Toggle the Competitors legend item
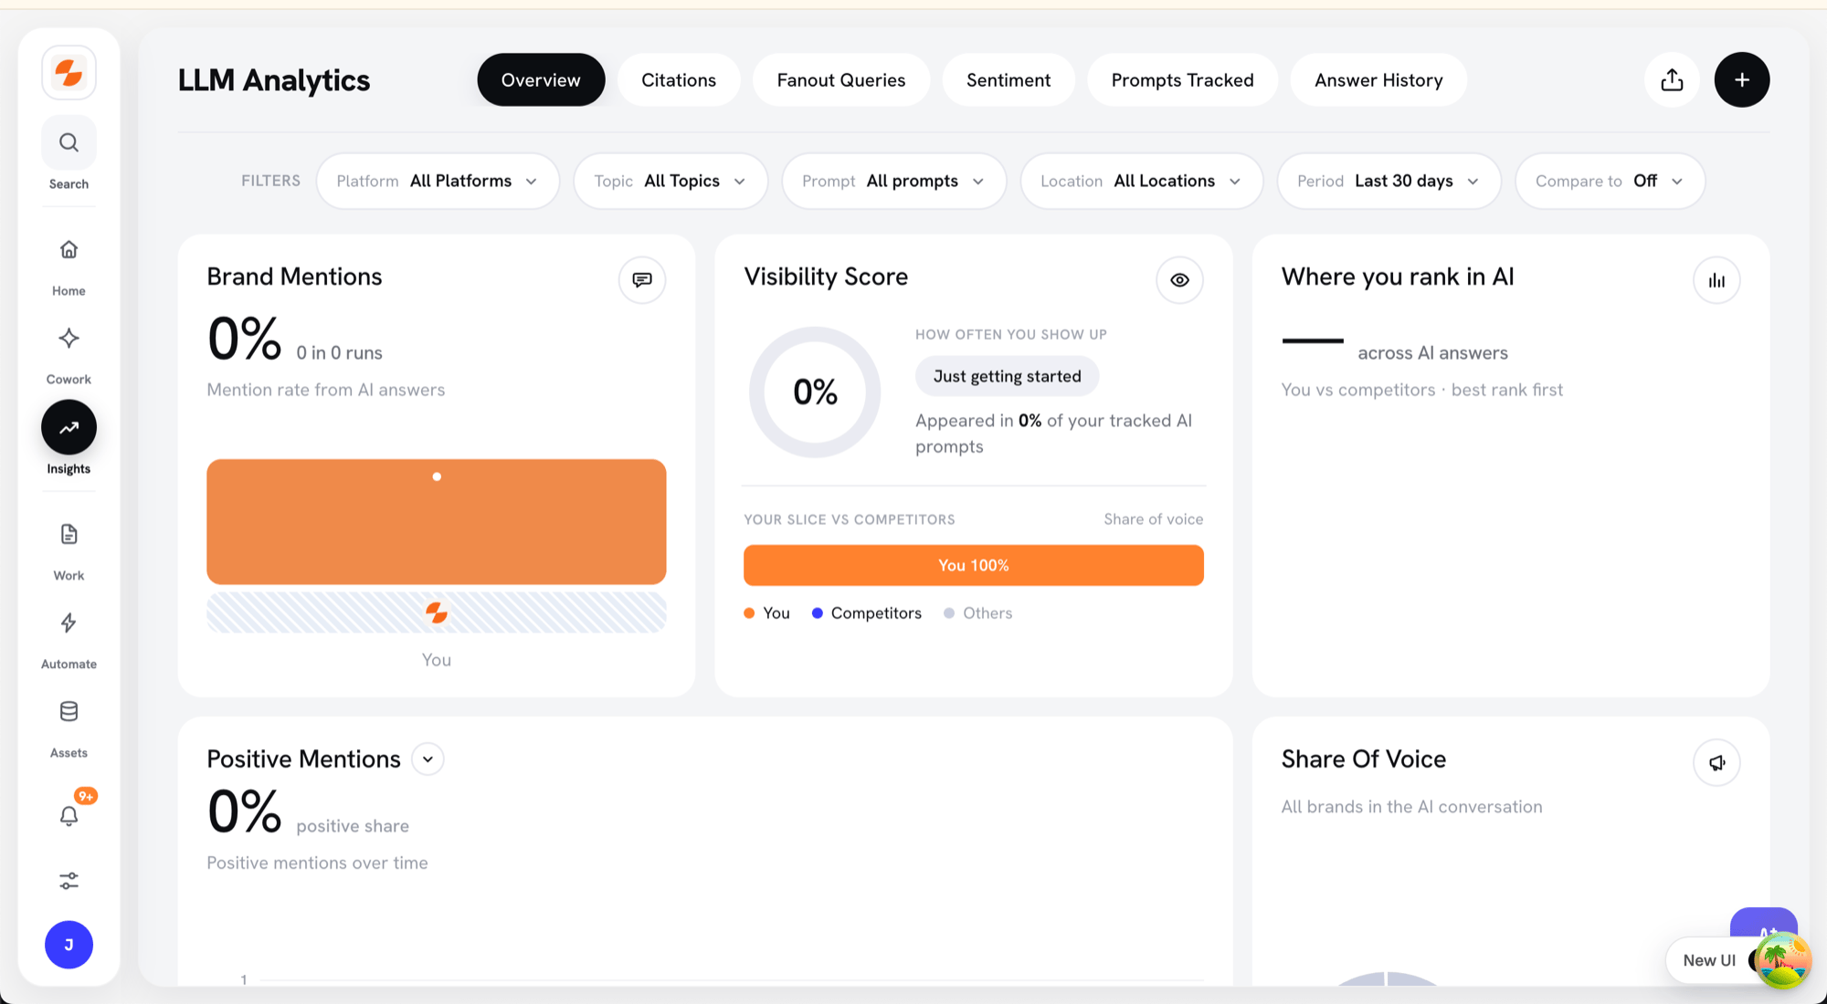The image size is (1827, 1004). (x=867, y=613)
